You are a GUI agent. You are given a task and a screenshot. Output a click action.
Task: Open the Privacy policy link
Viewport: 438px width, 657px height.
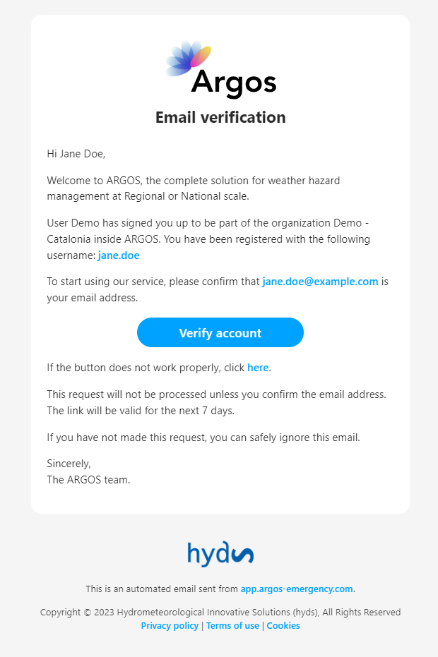tap(170, 625)
